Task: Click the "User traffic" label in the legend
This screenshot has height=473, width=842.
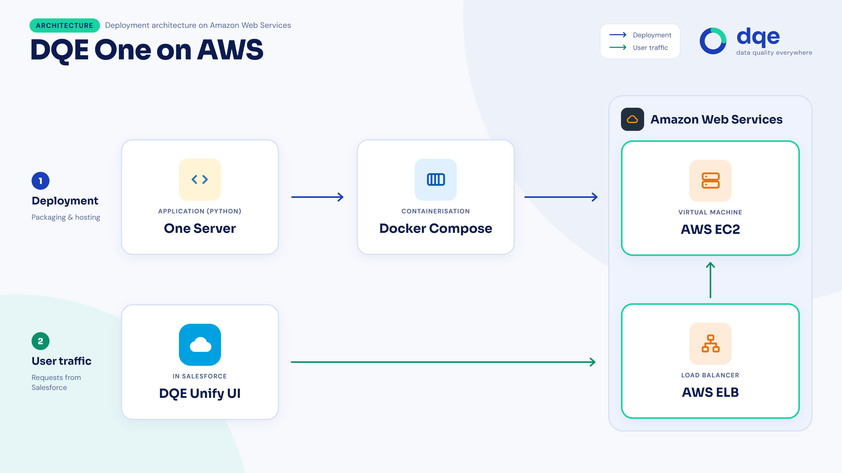Action: pyautogui.click(x=650, y=48)
